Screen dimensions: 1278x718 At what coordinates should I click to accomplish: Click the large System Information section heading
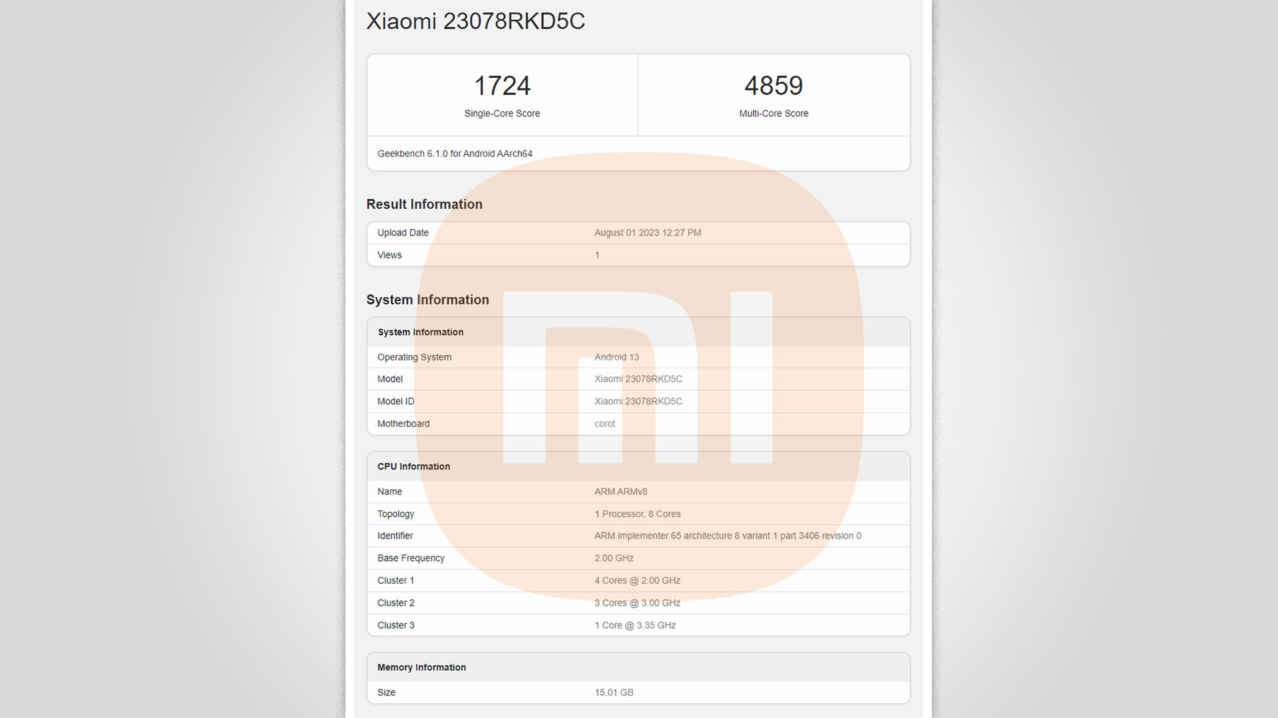tap(427, 300)
